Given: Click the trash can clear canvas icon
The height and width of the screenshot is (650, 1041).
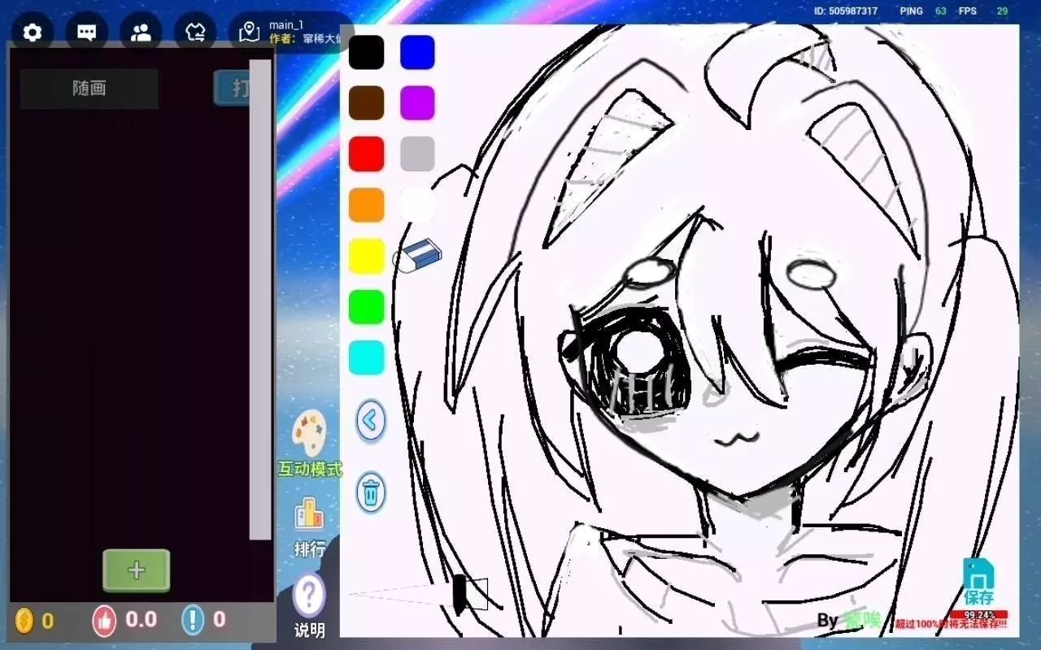Looking at the screenshot, I should click(x=371, y=492).
